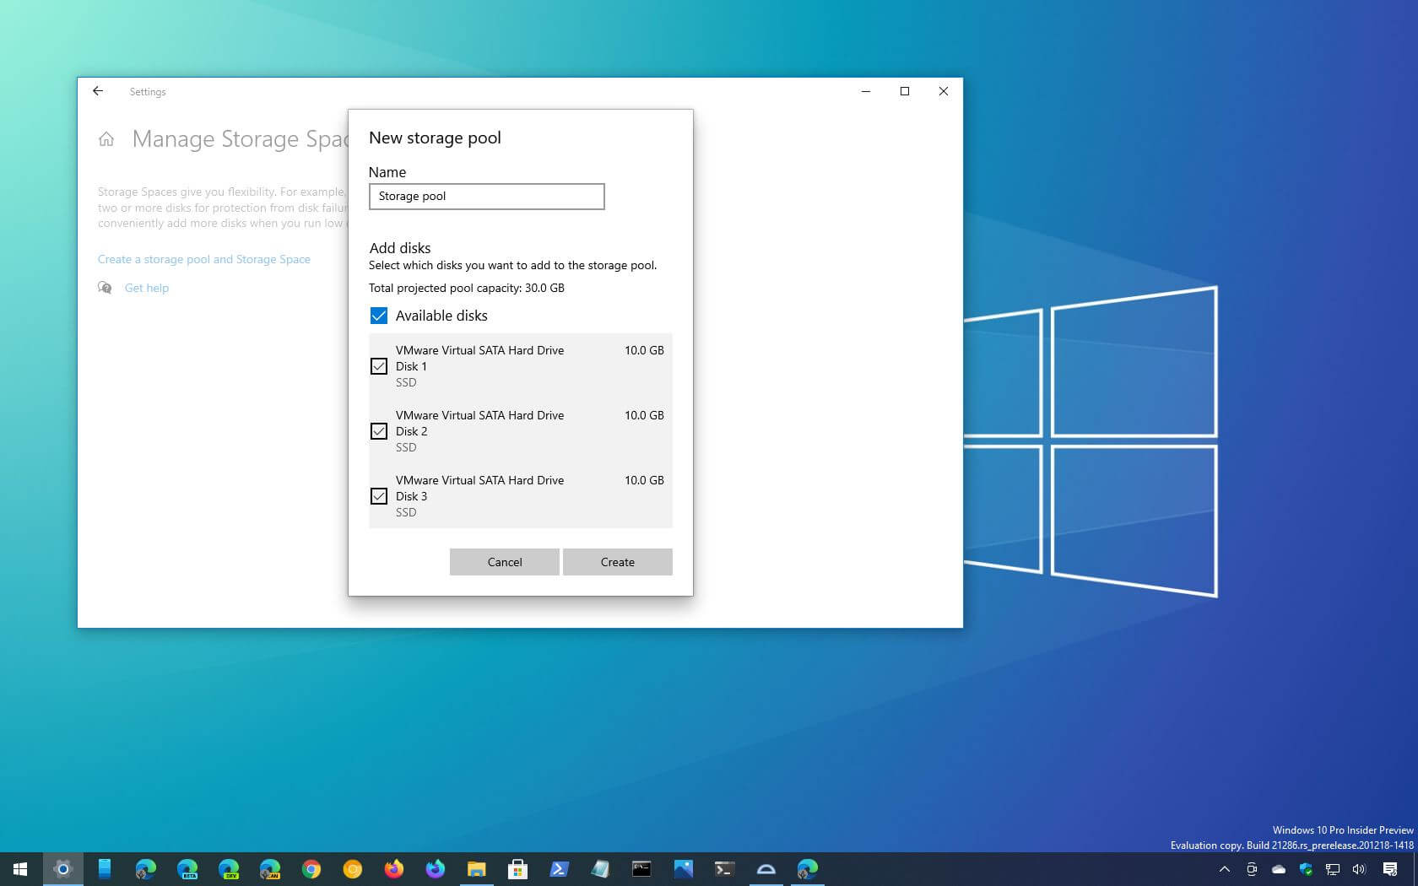Open network status tray icon

(1333, 869)
